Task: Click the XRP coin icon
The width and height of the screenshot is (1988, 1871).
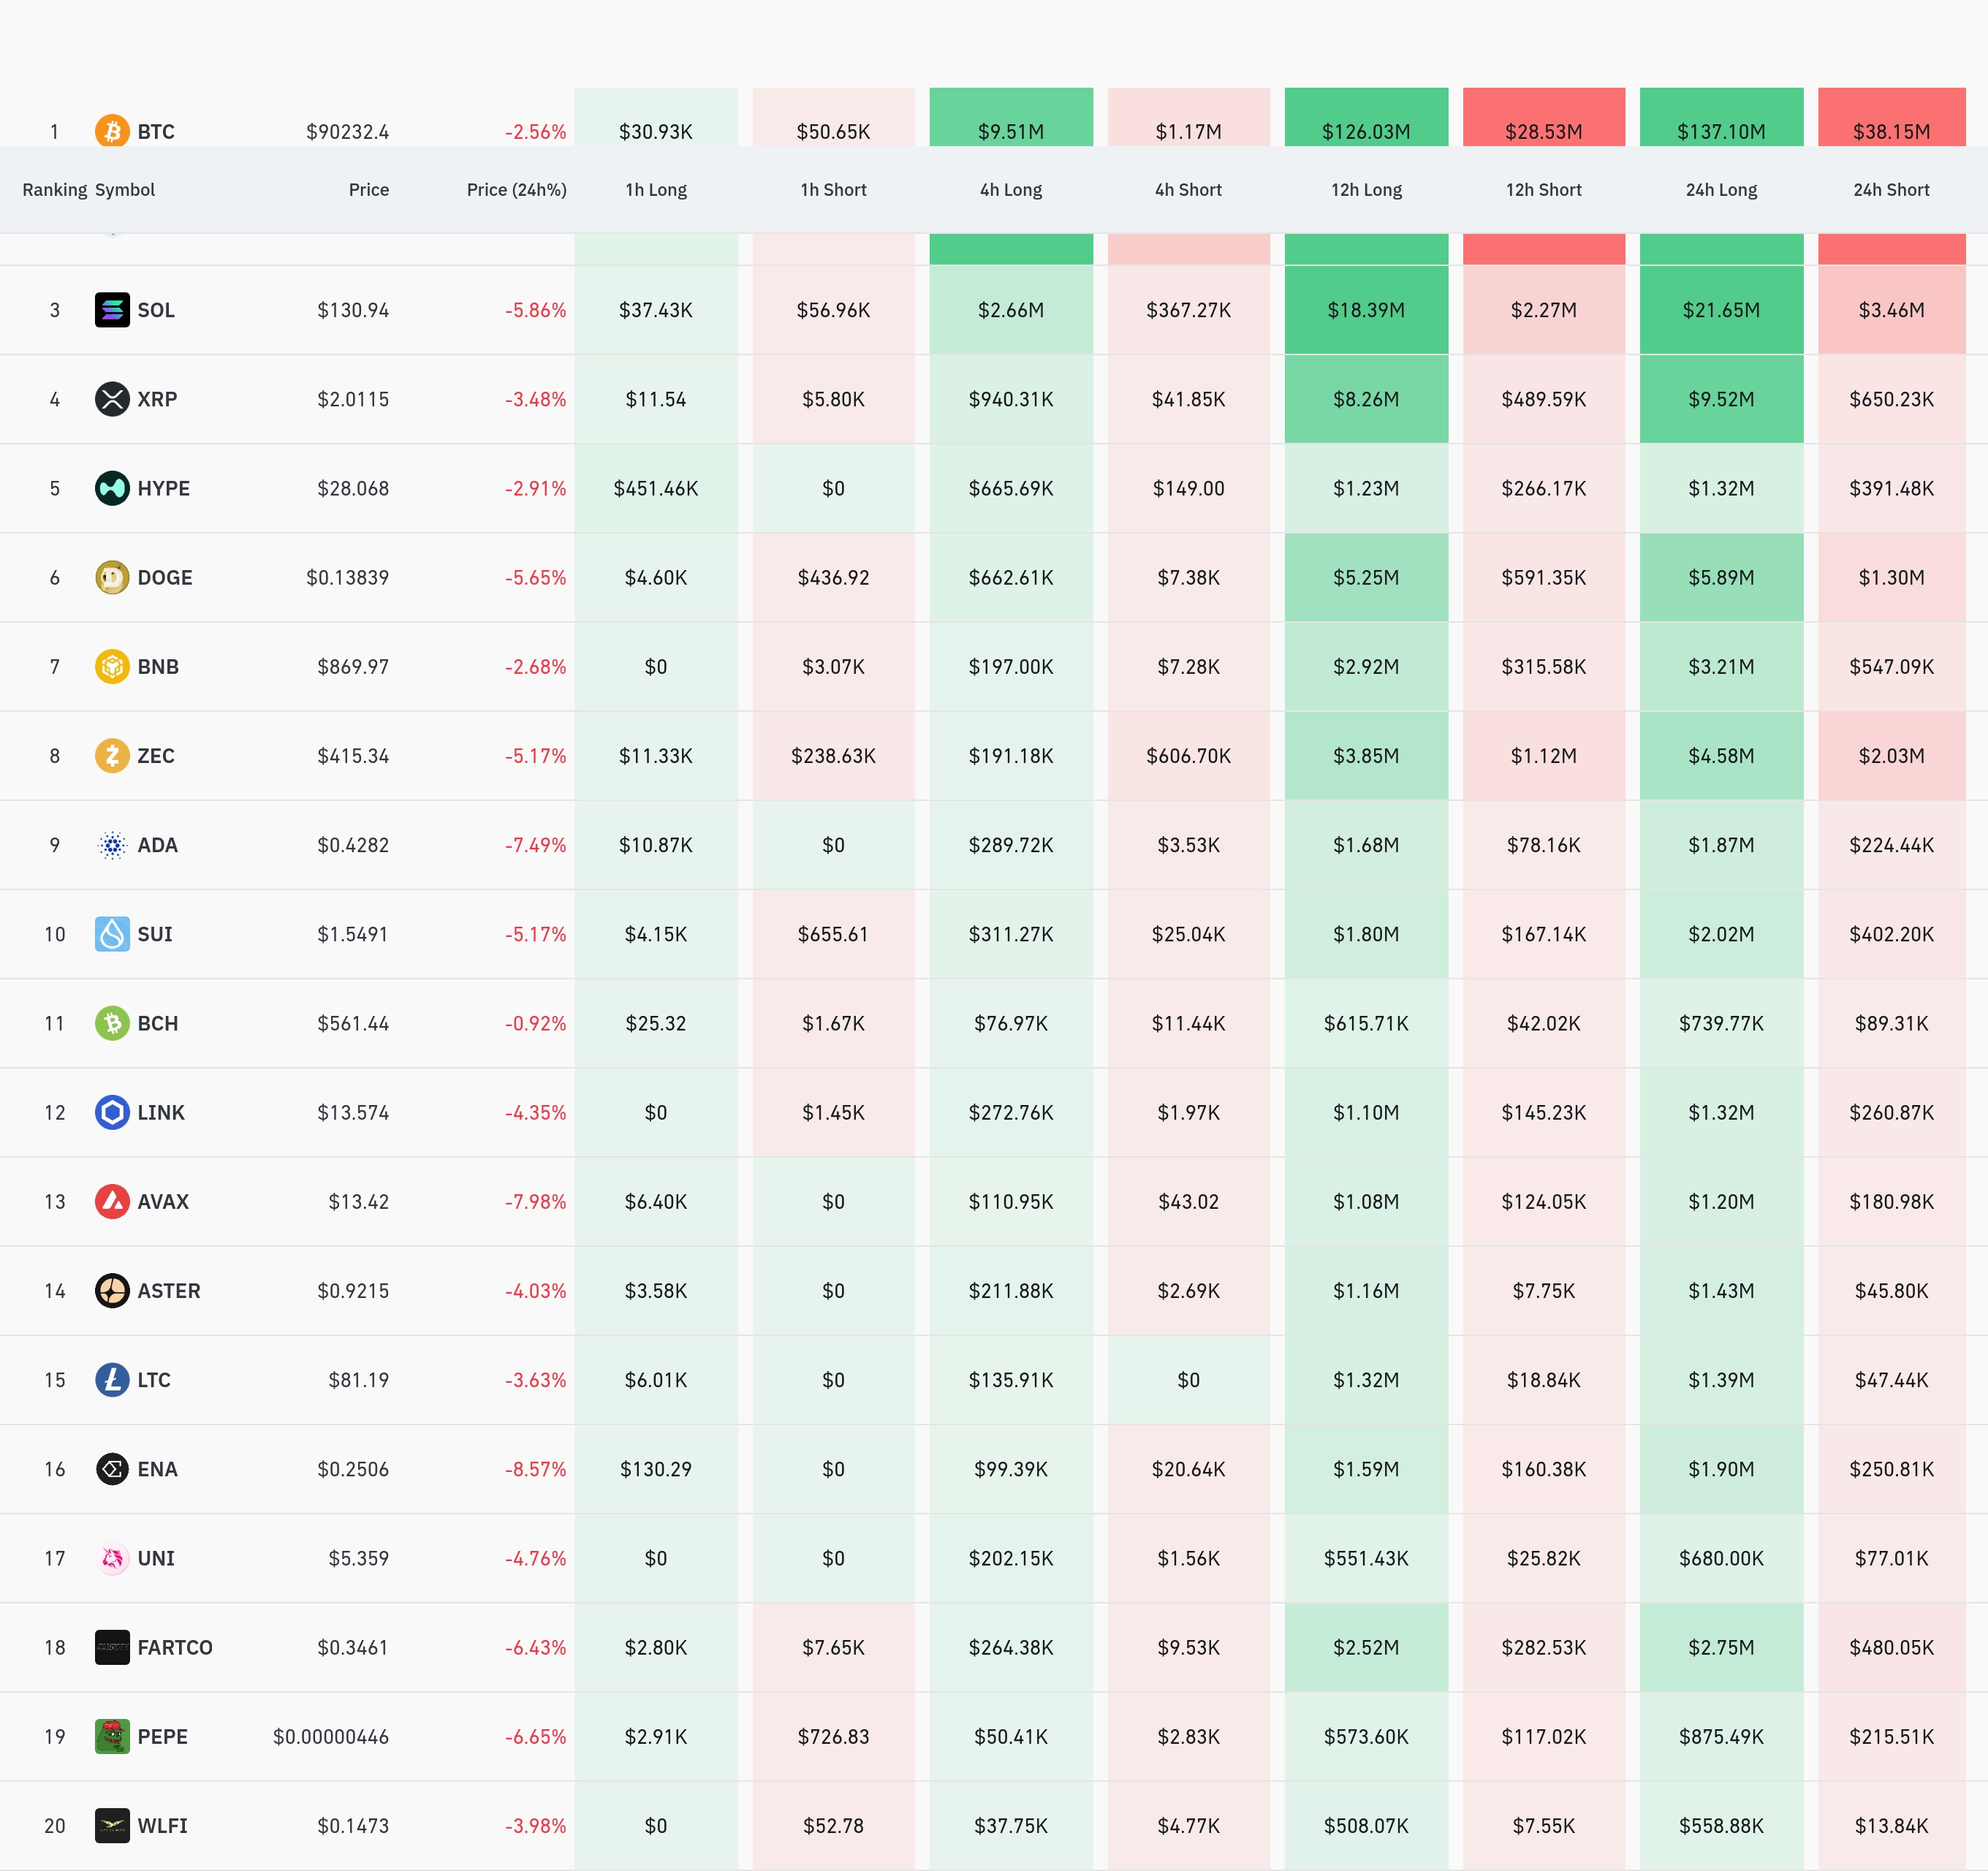Action: pos(112,399)
